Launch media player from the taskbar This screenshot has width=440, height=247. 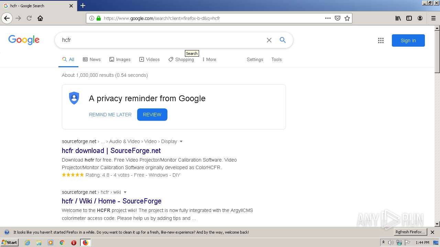51,243
